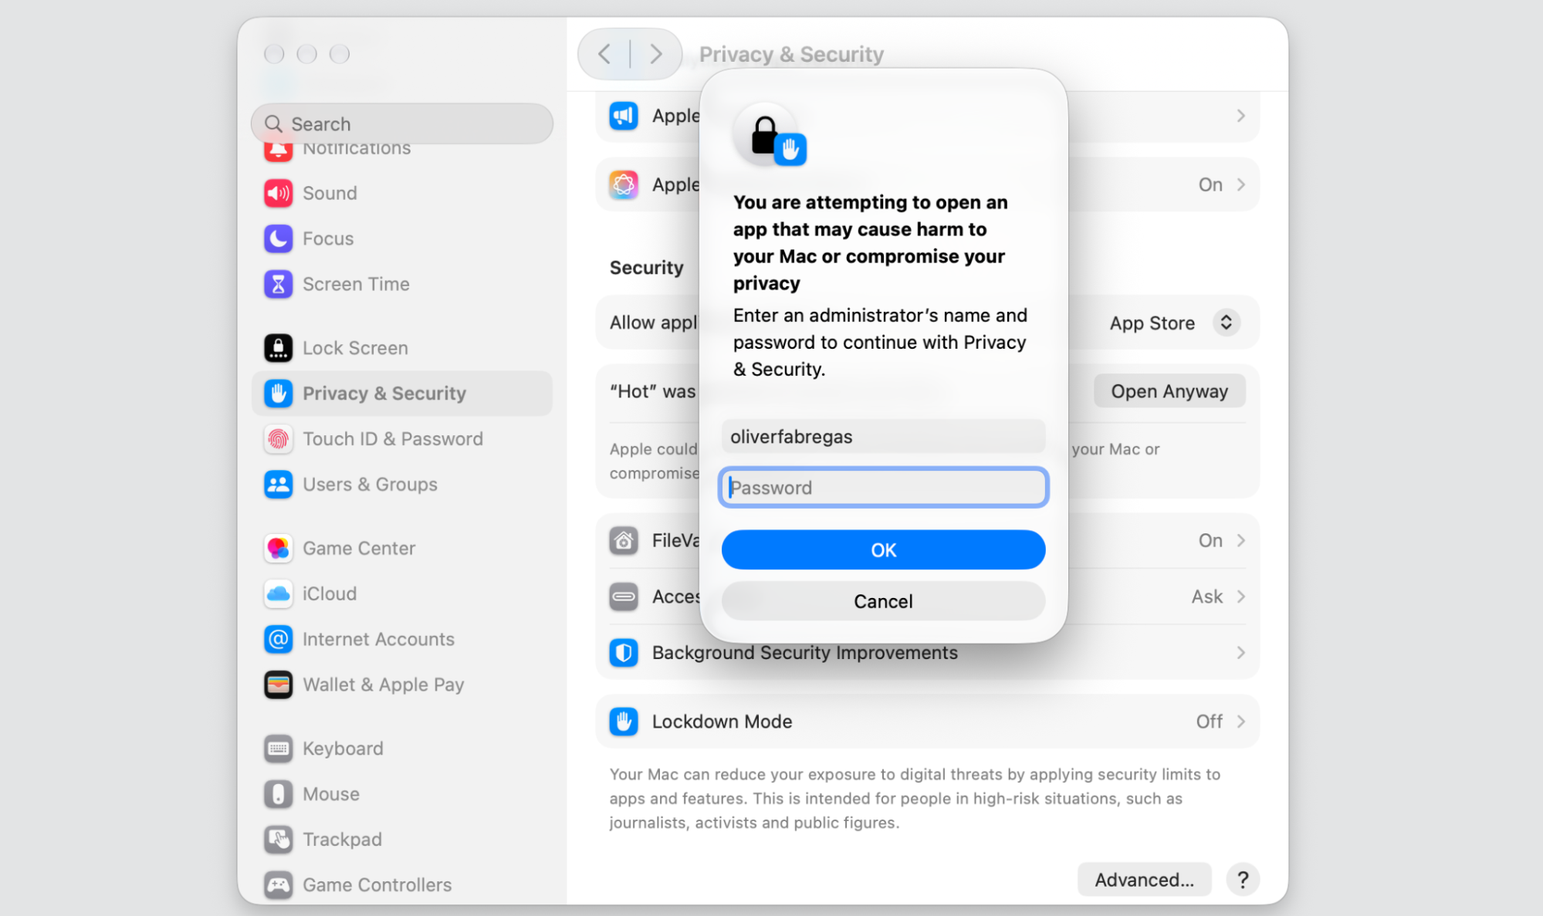1543x916 pixels.
Task: Open Internet Accounts @ icon
Action: (278, 640)
